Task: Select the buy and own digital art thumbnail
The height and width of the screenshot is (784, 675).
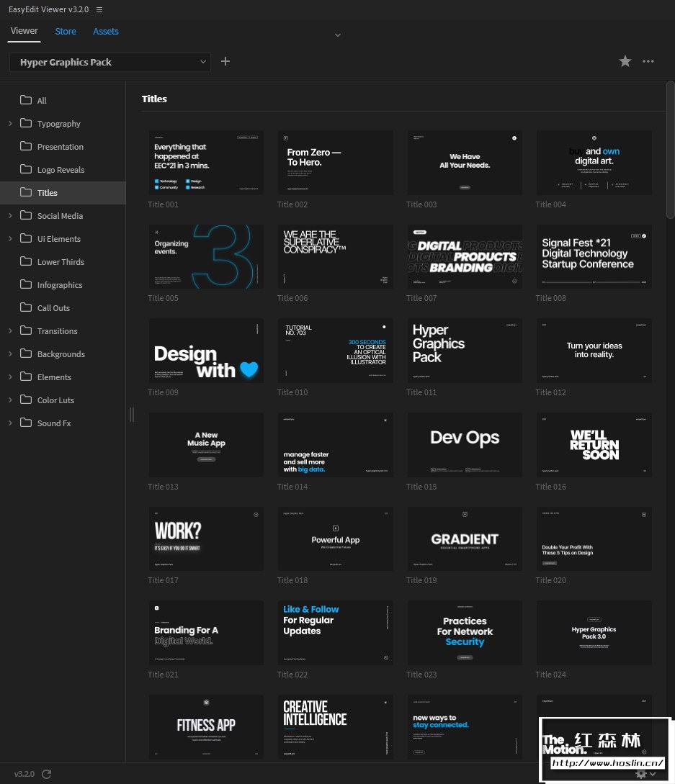Action: click(x=594, y=163)
